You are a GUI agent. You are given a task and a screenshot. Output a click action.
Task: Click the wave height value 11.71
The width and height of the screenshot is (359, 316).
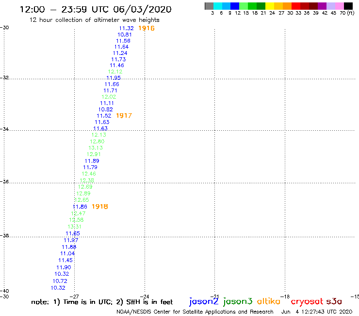pos(110,90)
